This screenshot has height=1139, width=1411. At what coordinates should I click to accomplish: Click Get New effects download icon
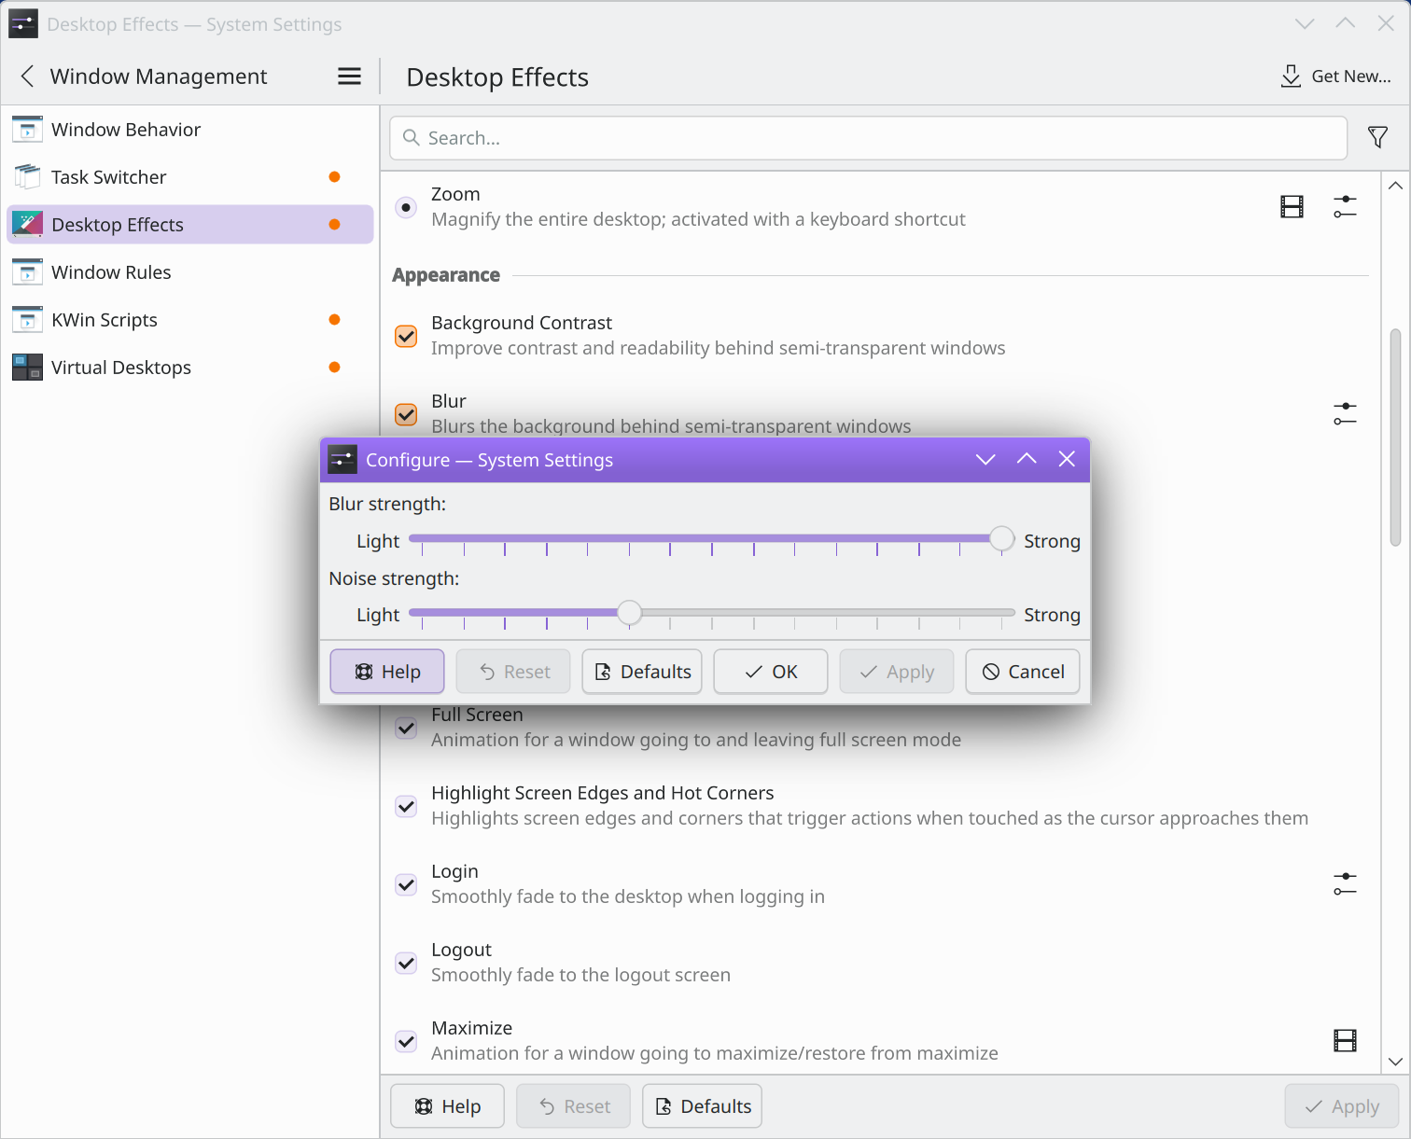click(1291, 76)
